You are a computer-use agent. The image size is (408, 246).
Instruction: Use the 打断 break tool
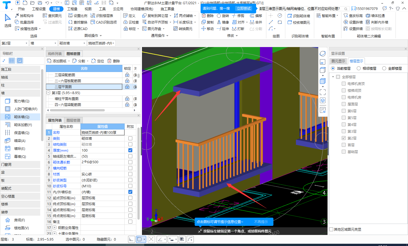238,29
